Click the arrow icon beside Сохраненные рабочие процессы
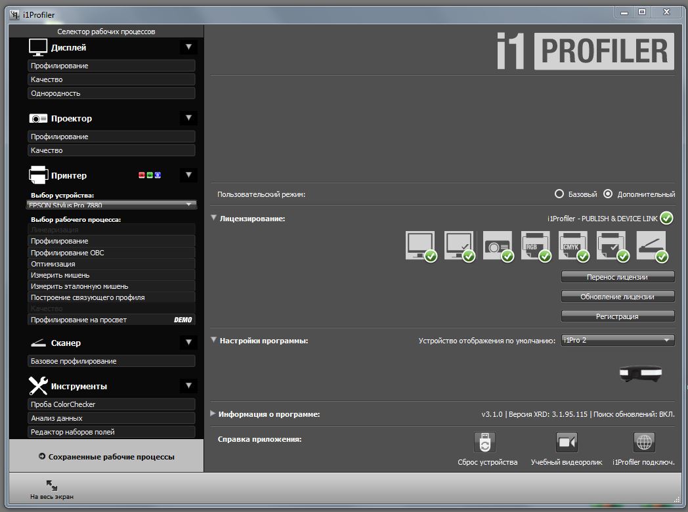This screenshot has width=688, height=512. point(42,456)
